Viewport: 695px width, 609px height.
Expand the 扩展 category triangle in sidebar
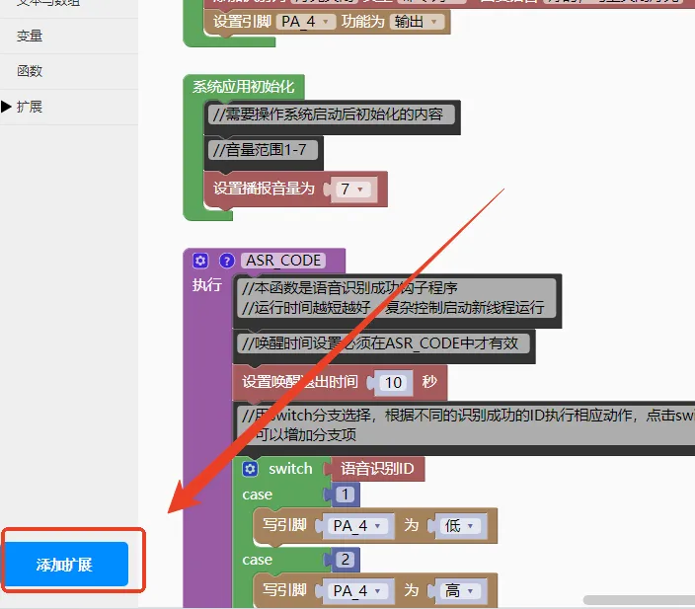[x=7, y=107]
